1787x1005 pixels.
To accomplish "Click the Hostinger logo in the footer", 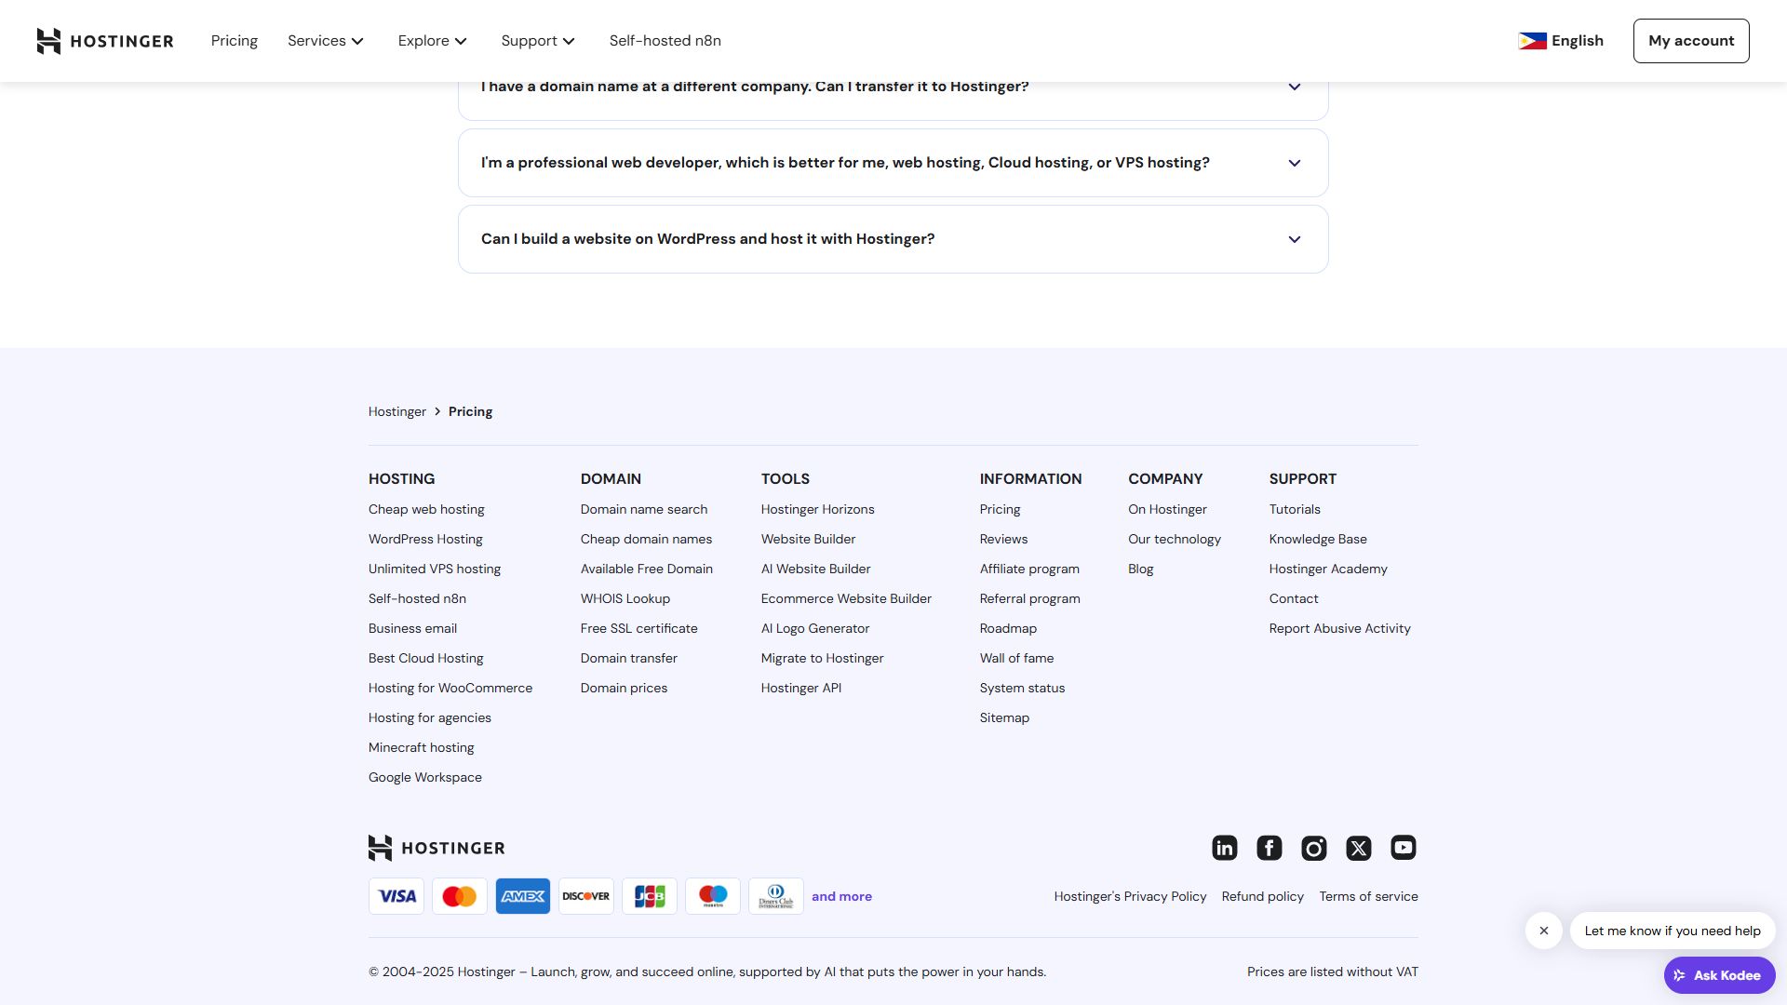I will 436,848.
